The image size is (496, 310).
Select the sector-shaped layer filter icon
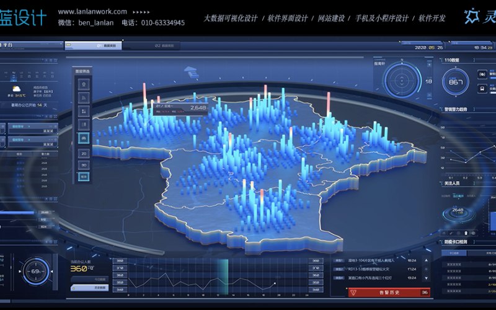[x=84, y=98]
